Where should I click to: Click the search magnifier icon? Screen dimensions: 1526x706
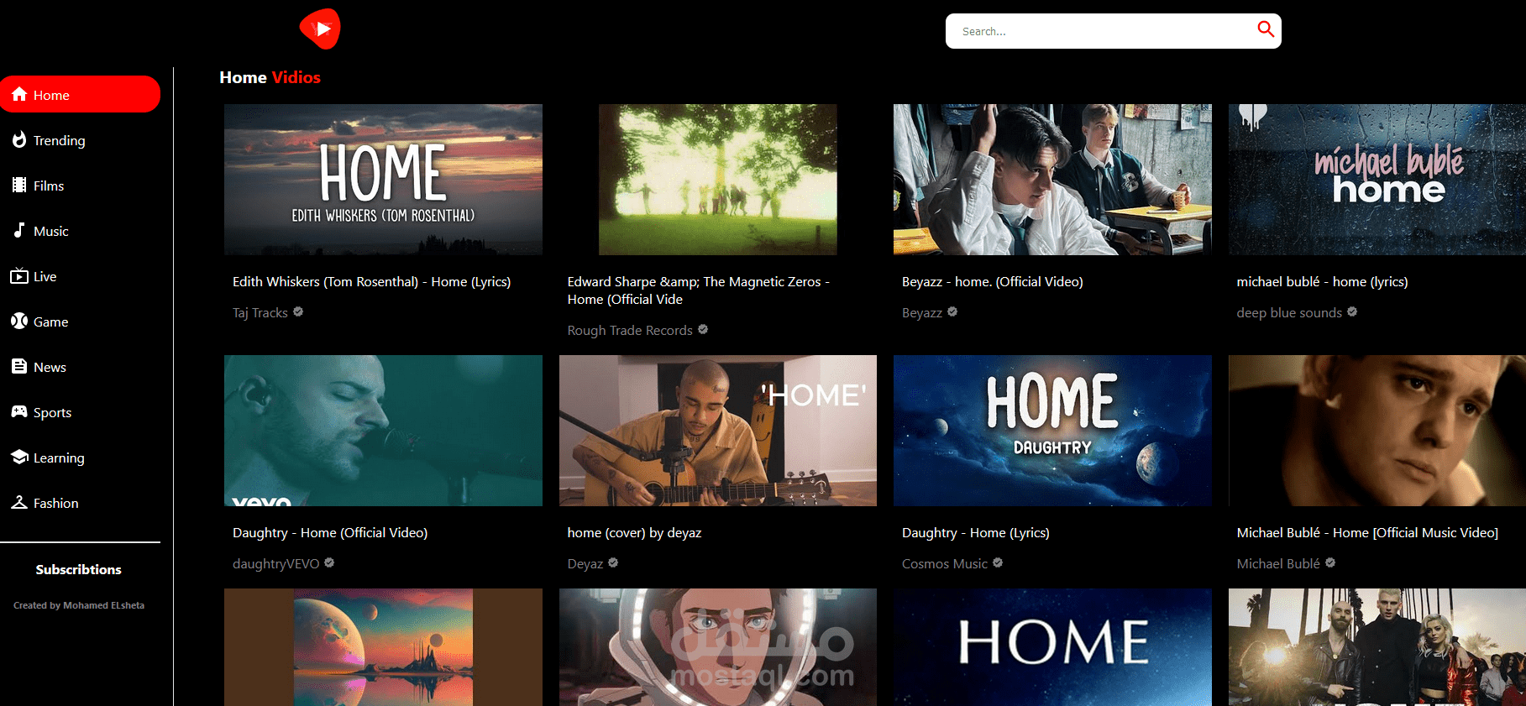point(1266,30)
